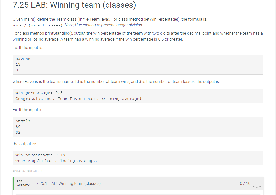
Task: Click the Win percentage 0.81 output line
Action: pos(40,93)
